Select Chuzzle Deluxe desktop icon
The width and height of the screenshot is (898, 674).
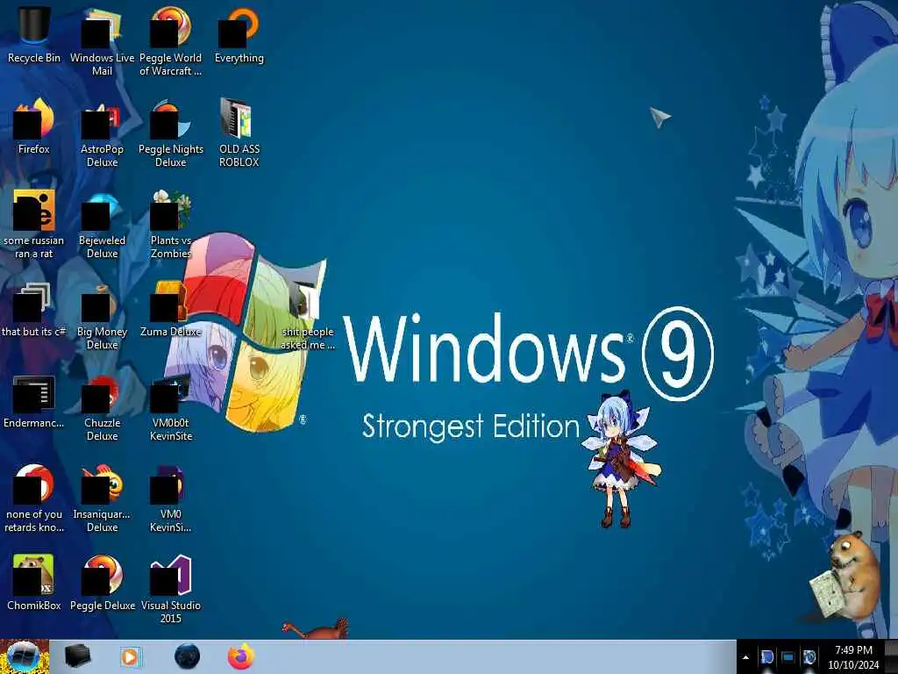point(102,407)
